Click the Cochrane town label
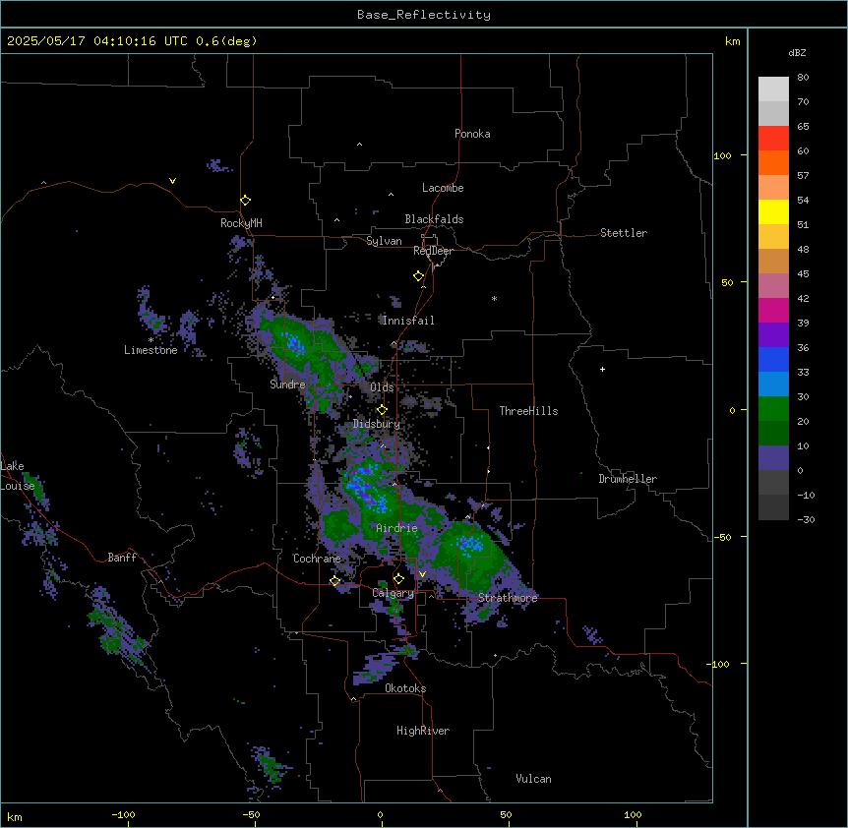 pos(317,559)
